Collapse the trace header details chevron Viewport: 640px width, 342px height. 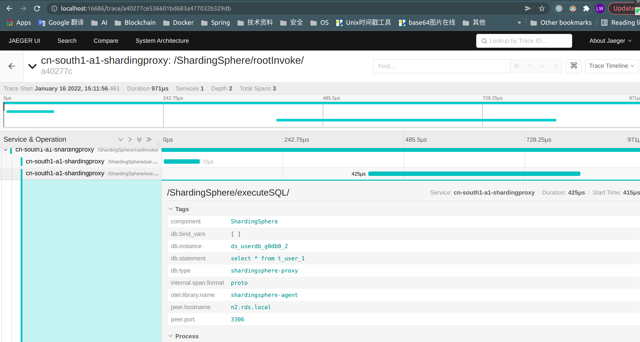pyautogui.click(x=32, y=66)
